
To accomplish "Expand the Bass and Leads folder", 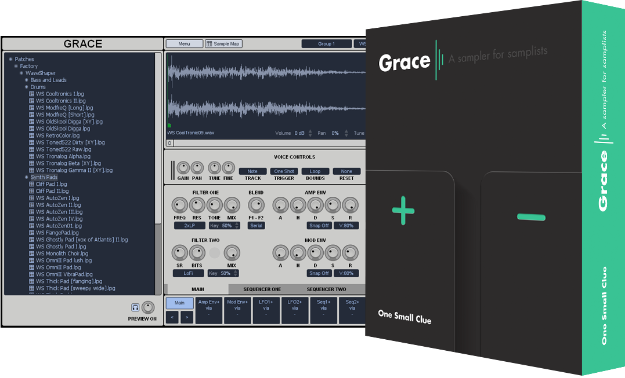I will tap(27, 80).
